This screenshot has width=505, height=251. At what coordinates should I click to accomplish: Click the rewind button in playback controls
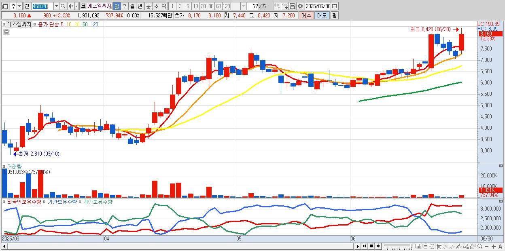364,246
